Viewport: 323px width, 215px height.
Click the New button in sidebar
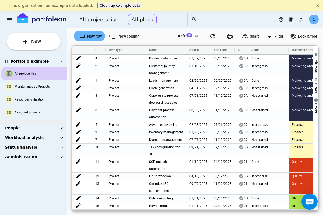[x=33, y=41]
